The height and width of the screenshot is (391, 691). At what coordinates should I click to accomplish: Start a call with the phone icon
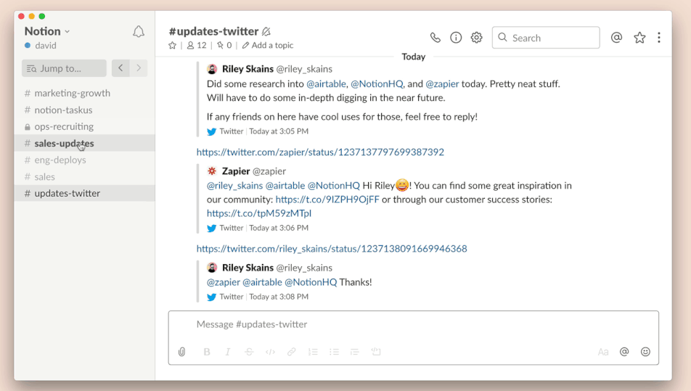pos(435,38)
